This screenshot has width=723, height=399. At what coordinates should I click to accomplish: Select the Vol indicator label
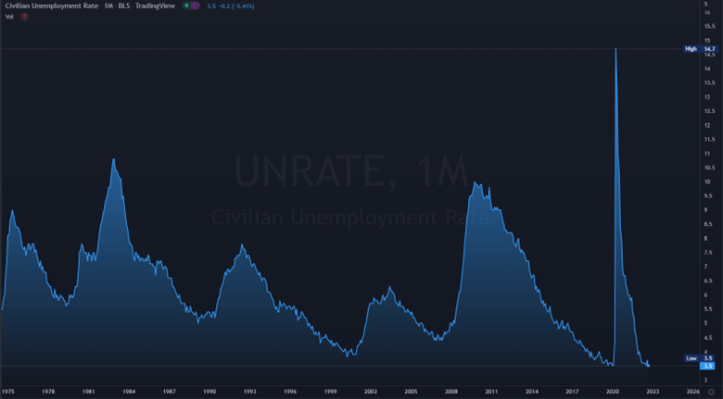click(9, 17)
